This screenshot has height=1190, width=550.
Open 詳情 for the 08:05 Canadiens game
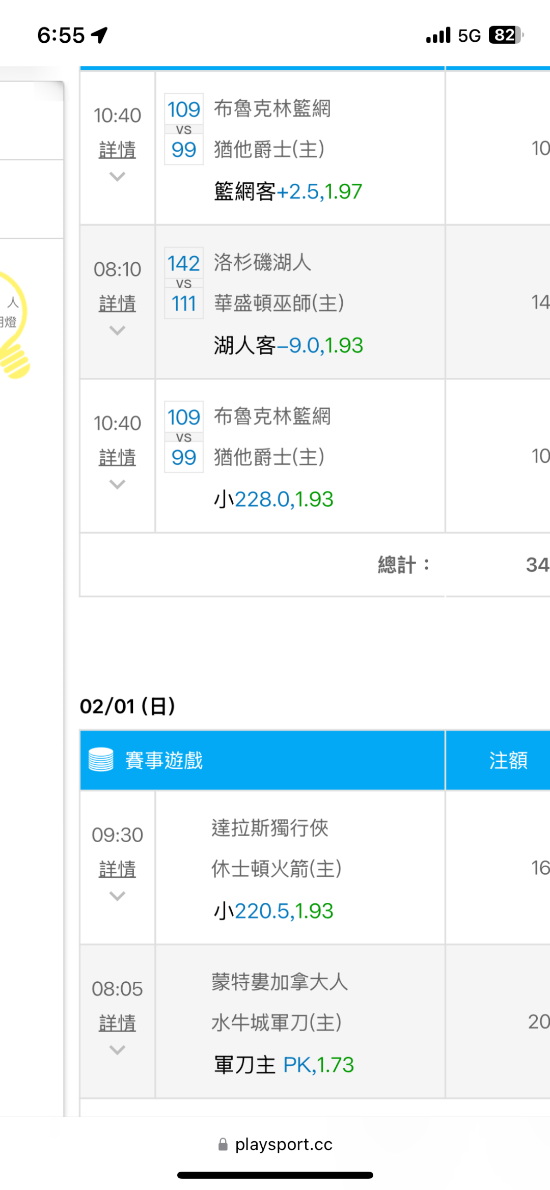[x=117, y=1022]
